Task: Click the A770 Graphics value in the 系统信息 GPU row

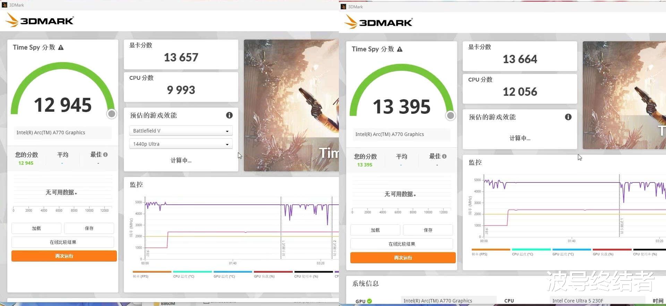Action: coord(438,301)
